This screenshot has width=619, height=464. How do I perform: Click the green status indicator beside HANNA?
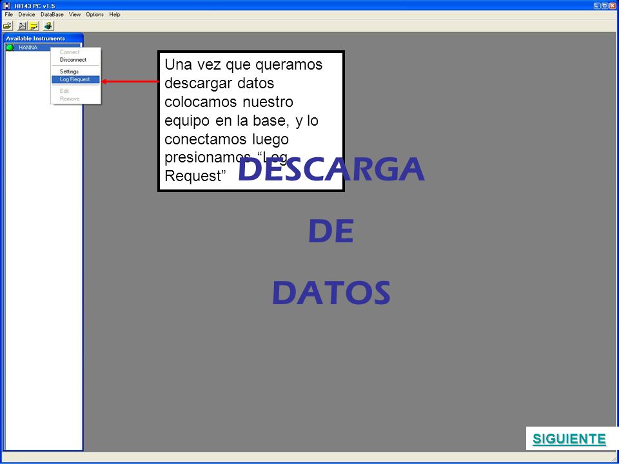click(10, 47)
